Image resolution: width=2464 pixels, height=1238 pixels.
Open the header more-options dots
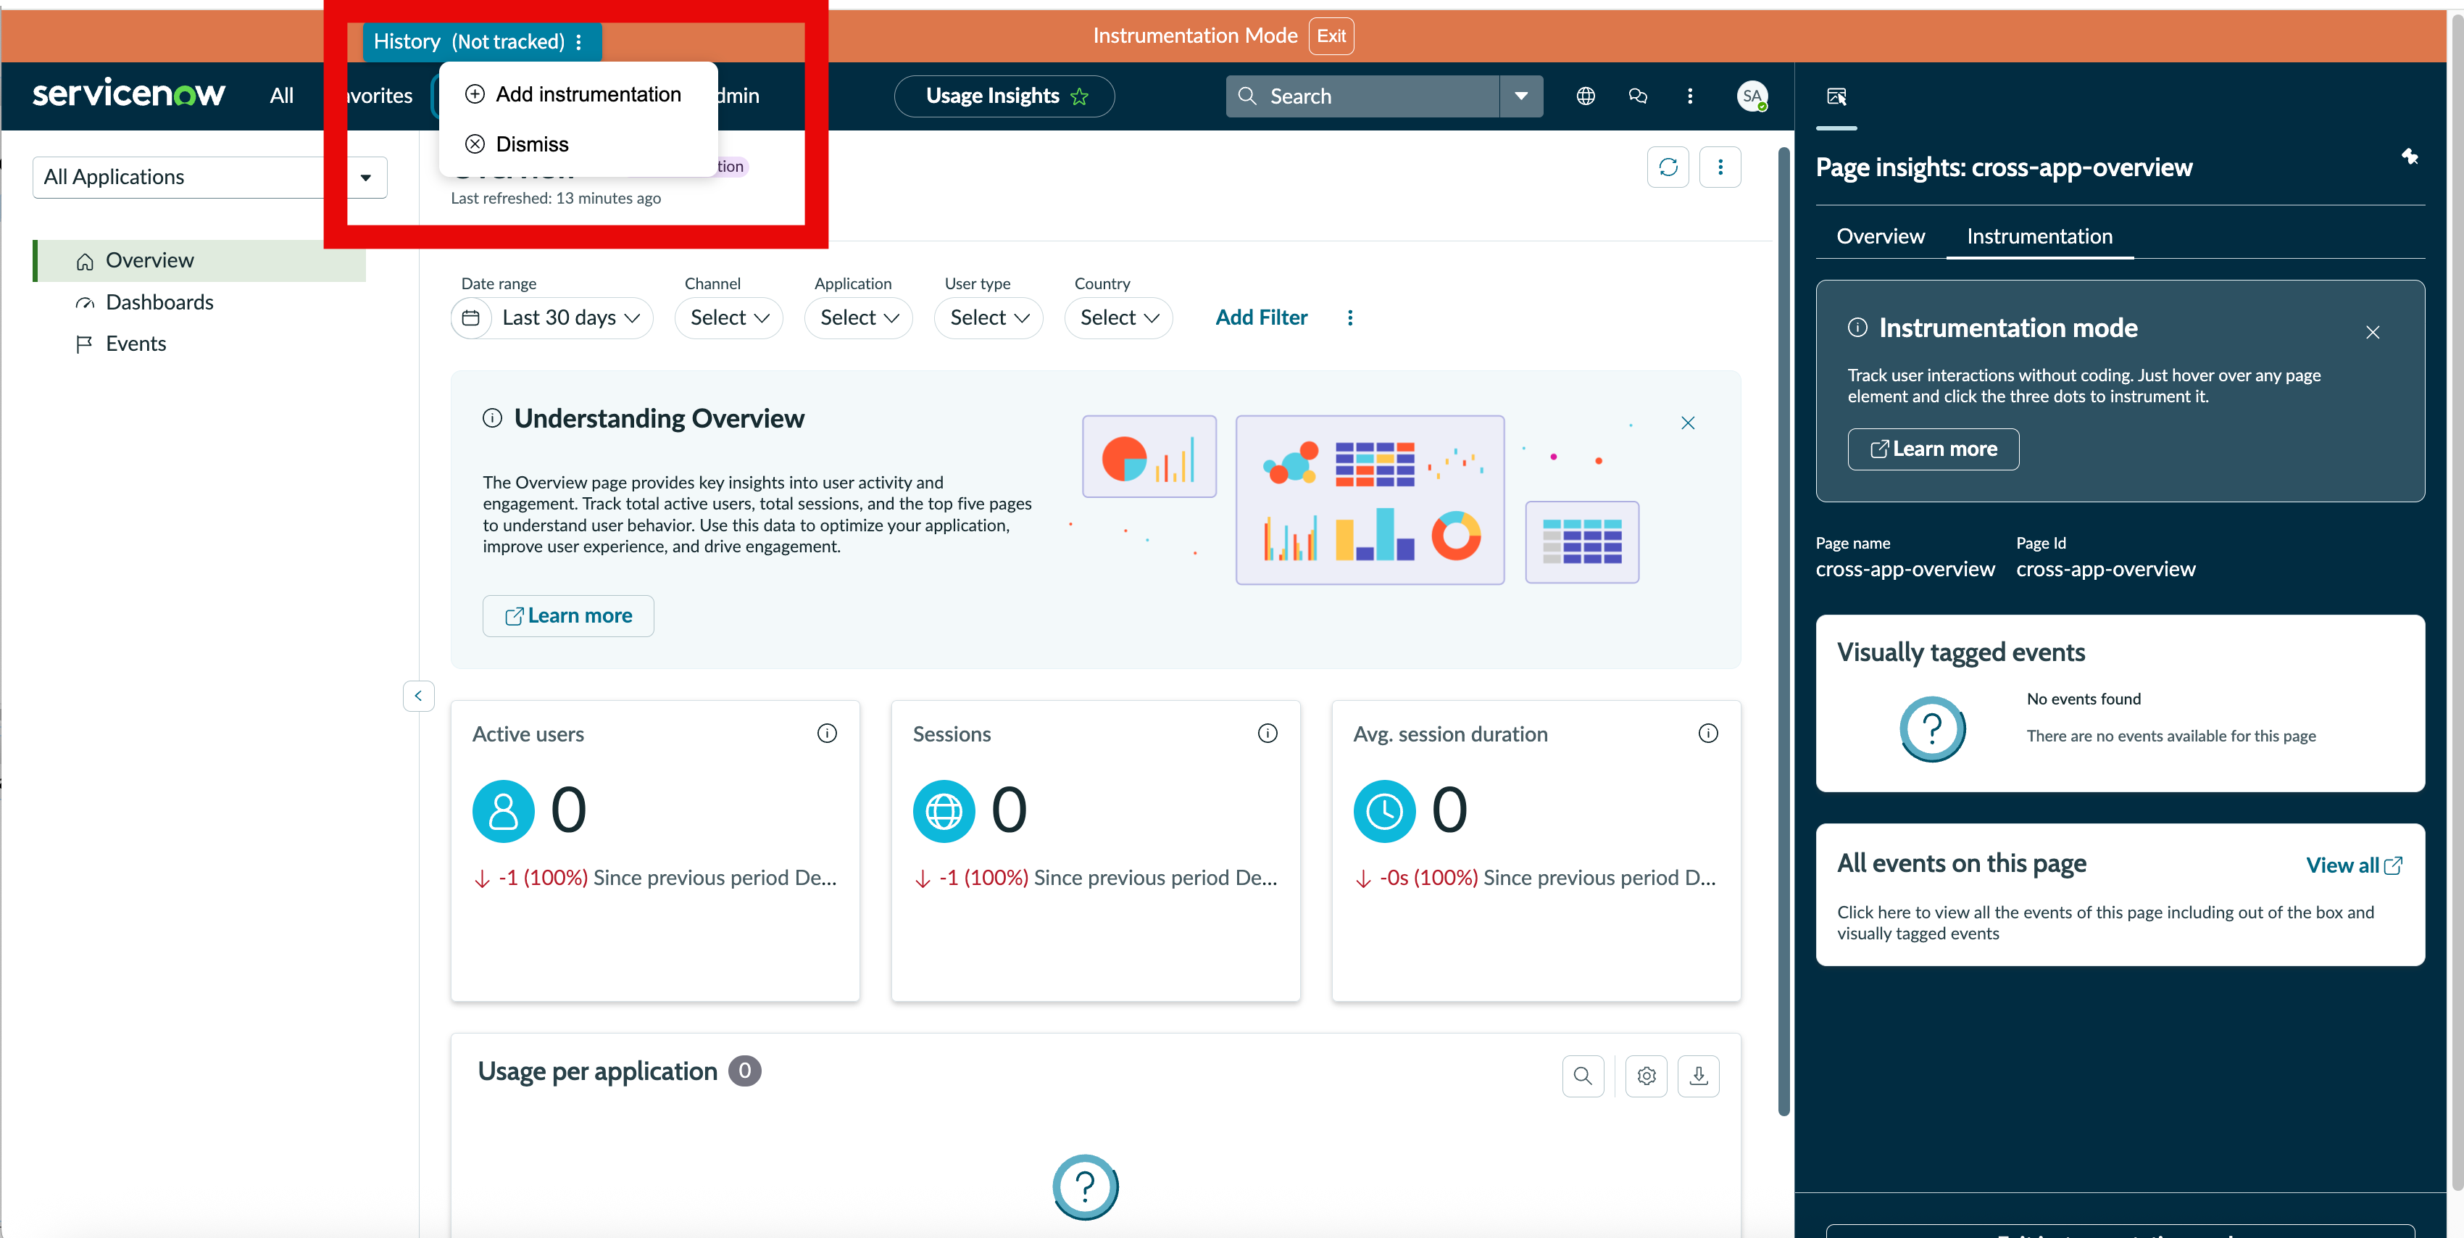point(1690,96)
